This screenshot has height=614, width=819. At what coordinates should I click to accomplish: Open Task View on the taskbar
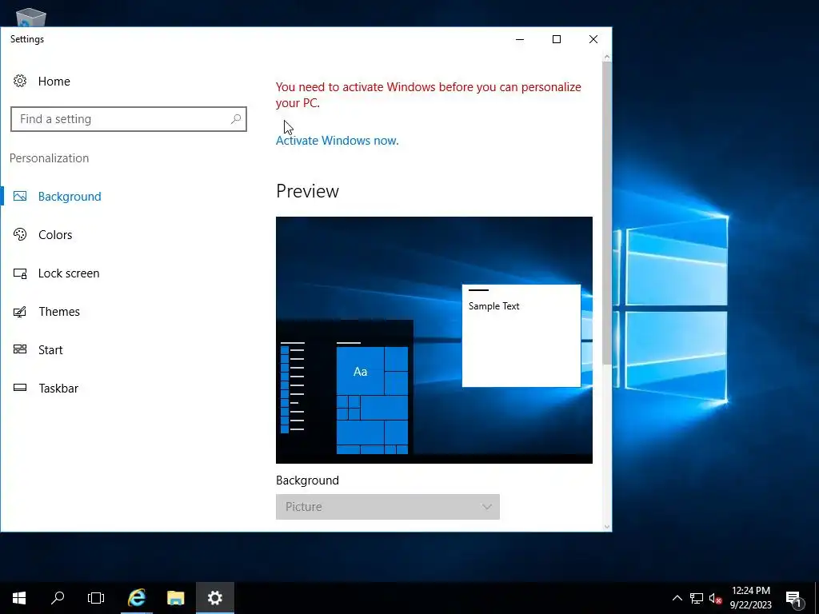pyautogui.click(x=96, y=598)
